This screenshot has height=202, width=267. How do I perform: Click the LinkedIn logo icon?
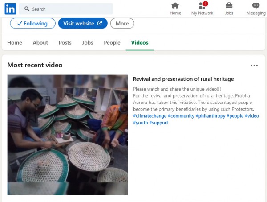10,9
